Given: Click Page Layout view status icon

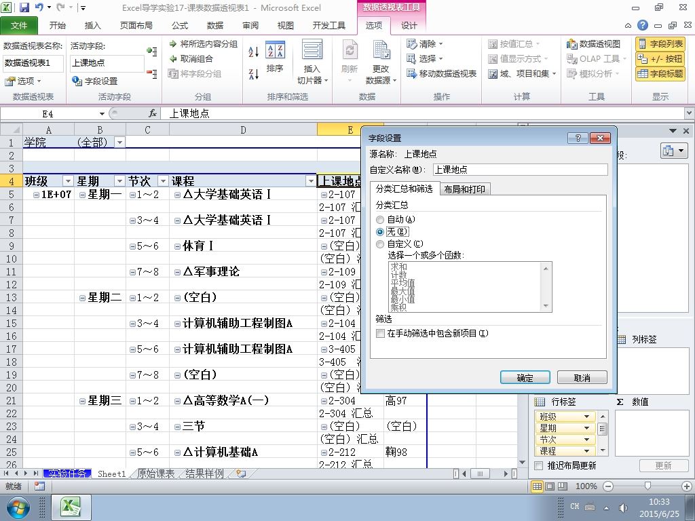Looking at the screenshot, I should click(550, 486).
